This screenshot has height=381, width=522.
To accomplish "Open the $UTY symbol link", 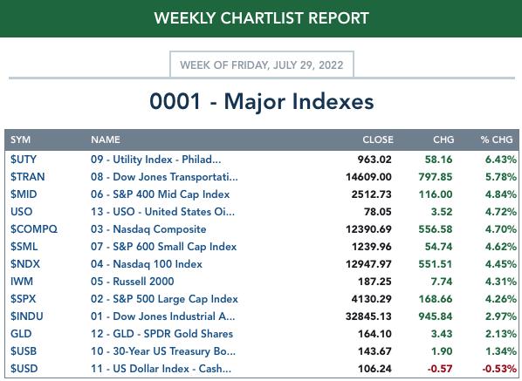I will (x=24, y=160).
